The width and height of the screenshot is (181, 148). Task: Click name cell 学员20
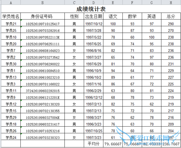tap(11, 43)
